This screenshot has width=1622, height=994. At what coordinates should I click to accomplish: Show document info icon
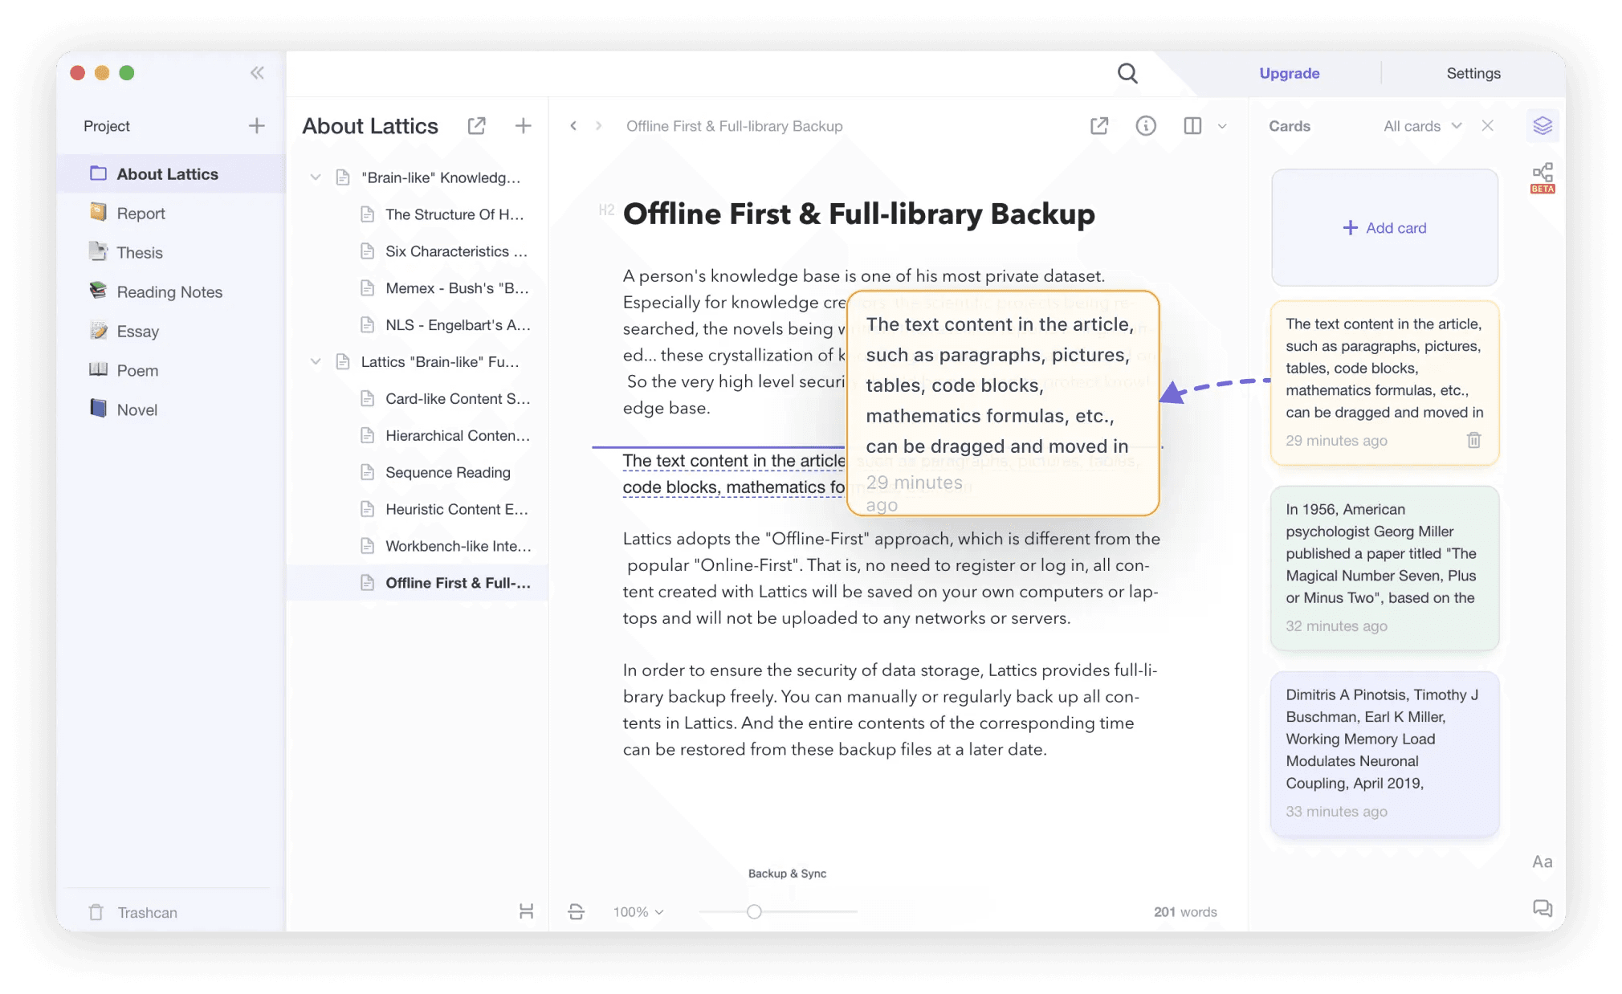click(x=1146, y=126)
